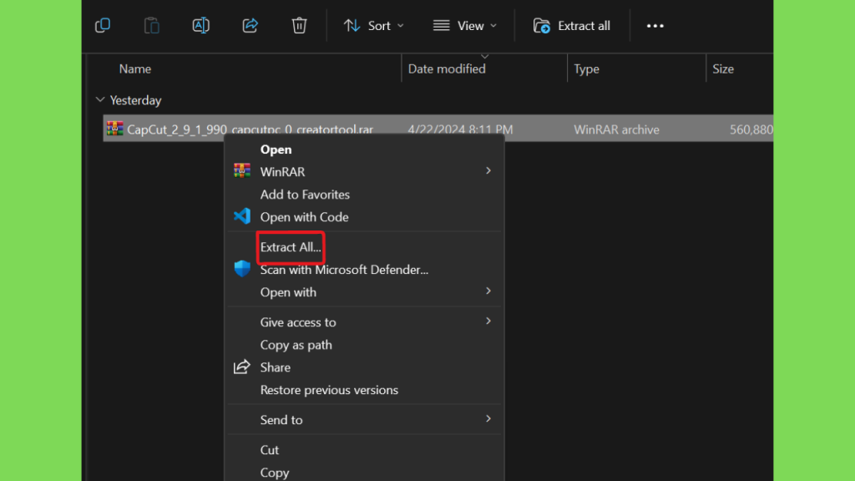Expand the Open with submenu arrow

(x=488, y=291)
